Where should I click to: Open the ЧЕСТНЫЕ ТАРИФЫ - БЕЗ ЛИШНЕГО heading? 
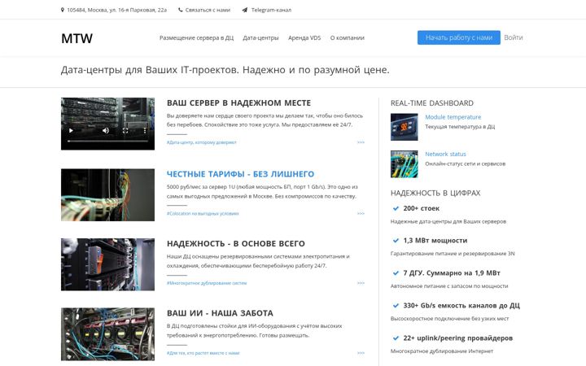click(241, 174)
